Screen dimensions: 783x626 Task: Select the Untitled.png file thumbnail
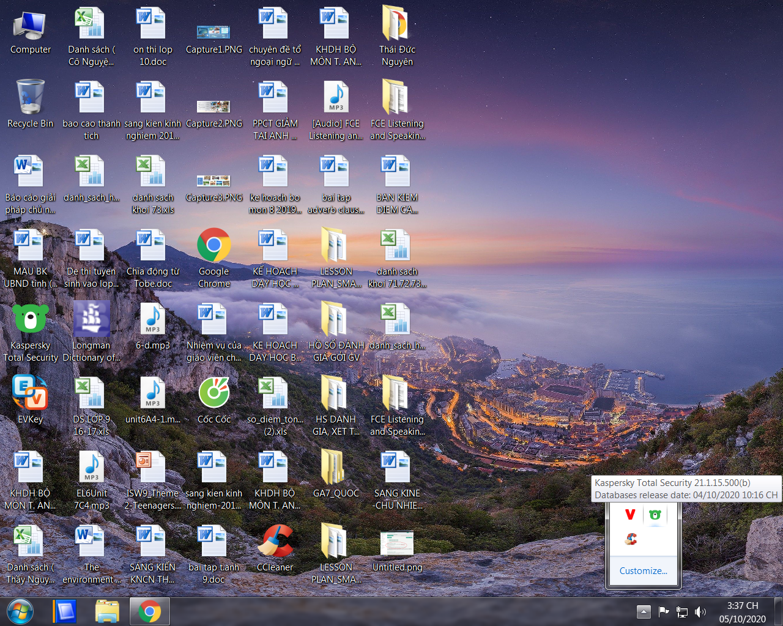(x=397, y=543)
